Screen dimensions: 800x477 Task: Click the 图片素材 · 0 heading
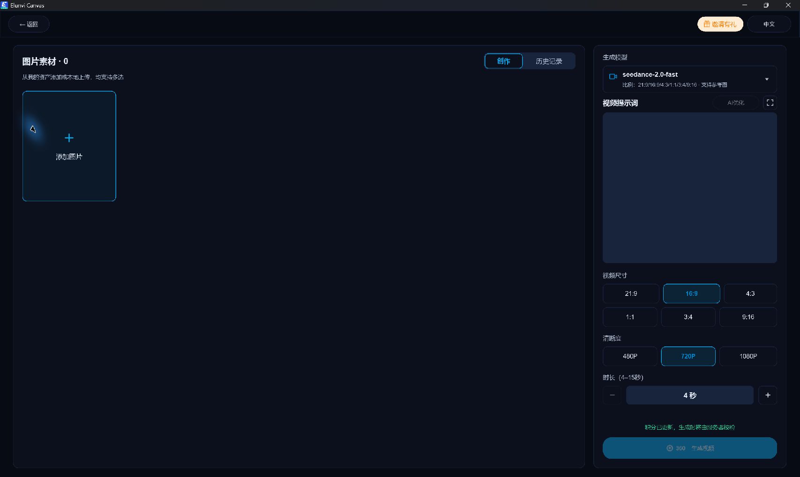45,61
